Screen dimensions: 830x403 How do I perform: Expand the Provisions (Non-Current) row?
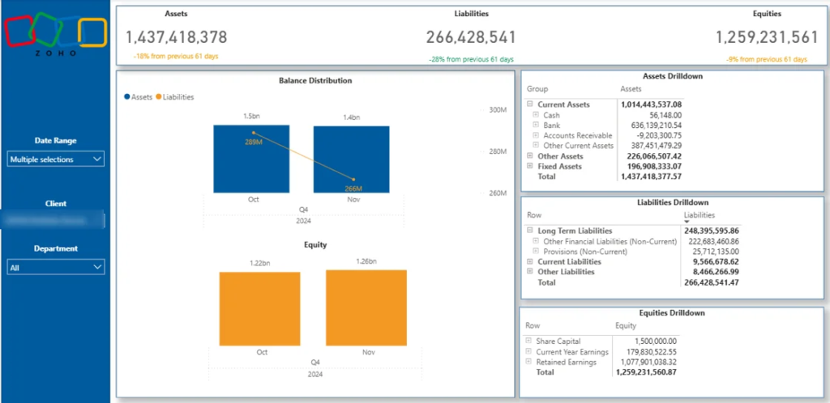536,252
